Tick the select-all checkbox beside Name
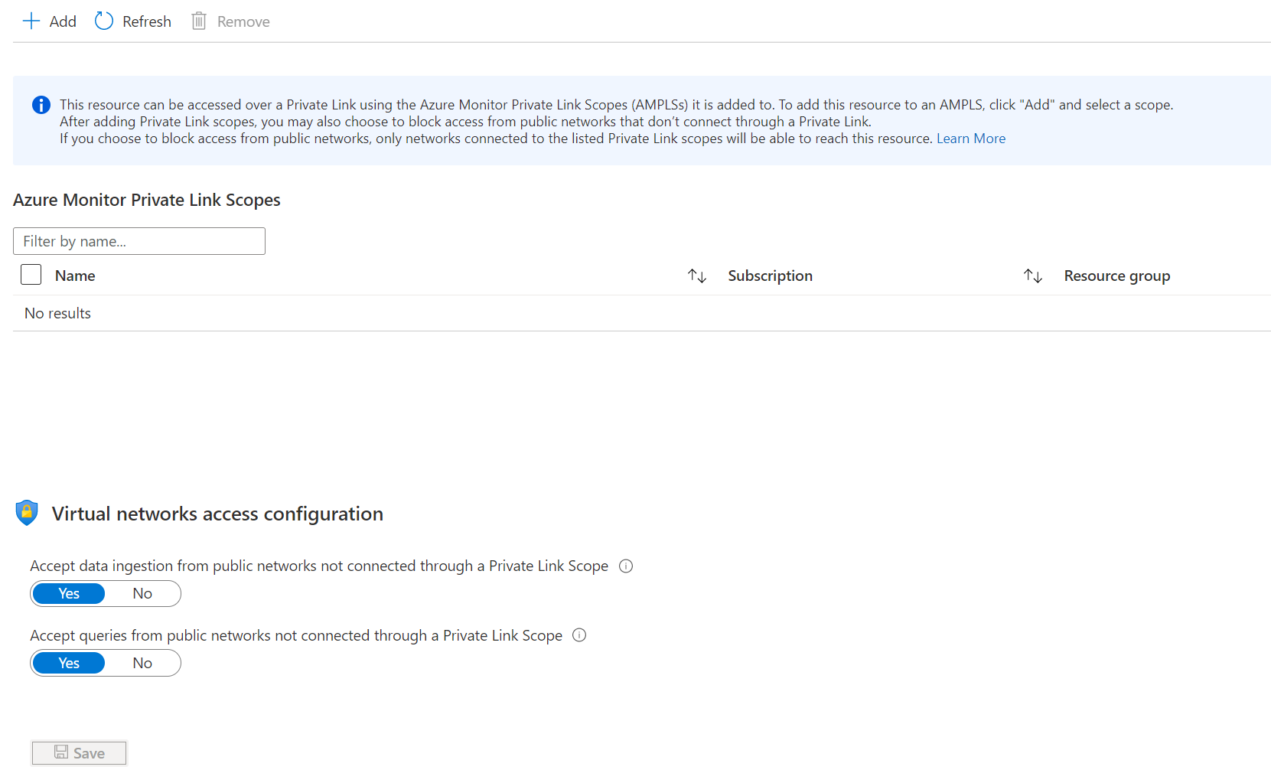The height and width of the screenshot is (783, 1271). tap(31, 275)
